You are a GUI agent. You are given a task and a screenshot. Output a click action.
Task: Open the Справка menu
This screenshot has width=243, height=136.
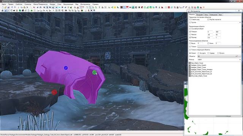click(x=95, y=4)
